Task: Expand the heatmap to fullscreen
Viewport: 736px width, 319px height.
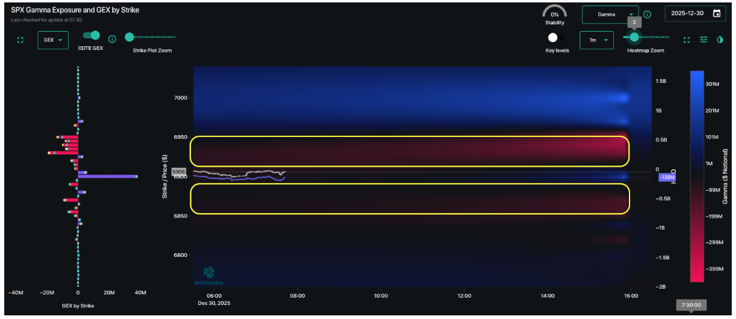Action: click(687, 40)
